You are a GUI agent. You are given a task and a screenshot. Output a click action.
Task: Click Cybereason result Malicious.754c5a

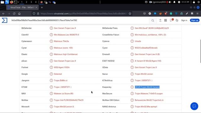pyautogui.click(x=61, y=41)
